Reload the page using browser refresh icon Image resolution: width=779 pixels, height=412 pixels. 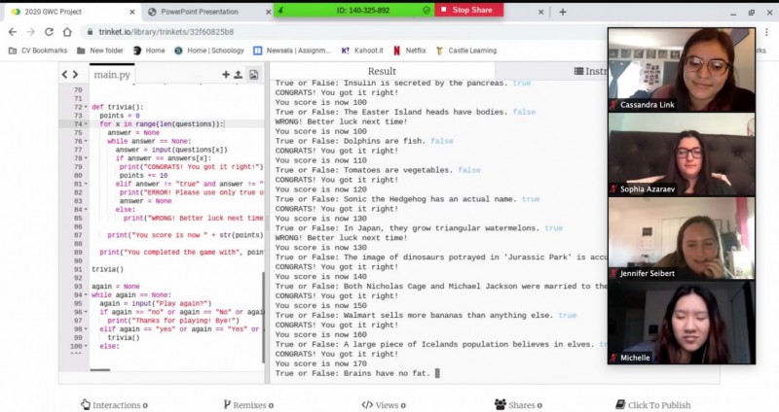(x=48, y=30)
